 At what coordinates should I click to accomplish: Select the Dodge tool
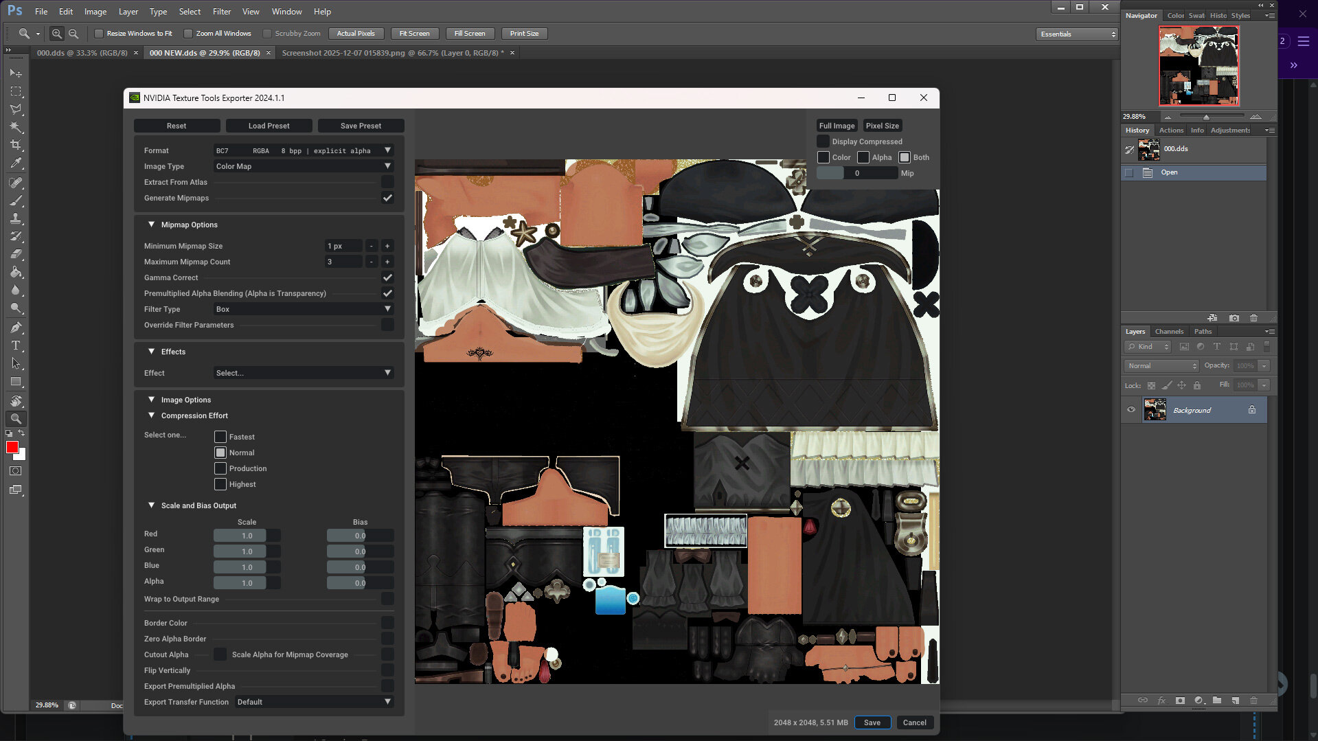click(16, 308)
